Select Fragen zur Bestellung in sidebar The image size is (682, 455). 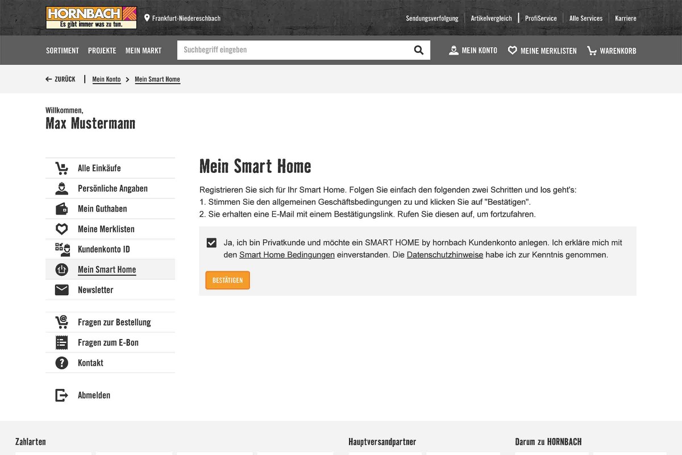(110, 322)
